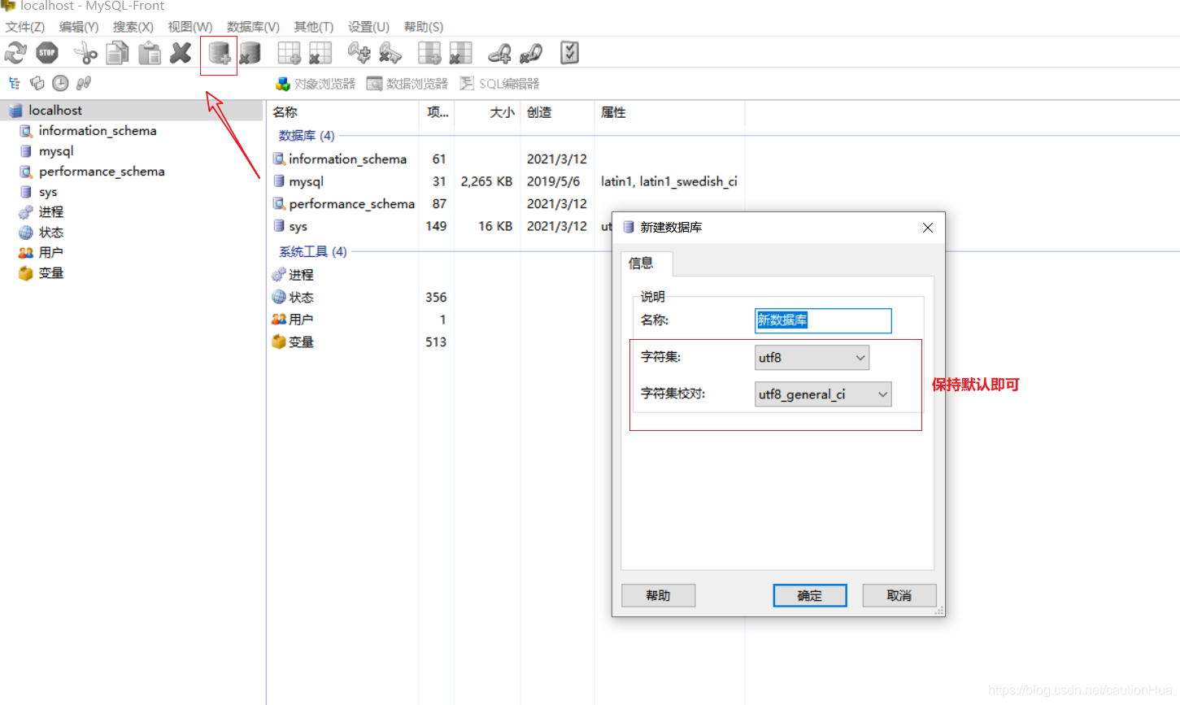Image resolution: width=1180 pixels, height=705 pixels.
Task: Click the New Foreign Key chain icon
Action: tap(499, 54)
